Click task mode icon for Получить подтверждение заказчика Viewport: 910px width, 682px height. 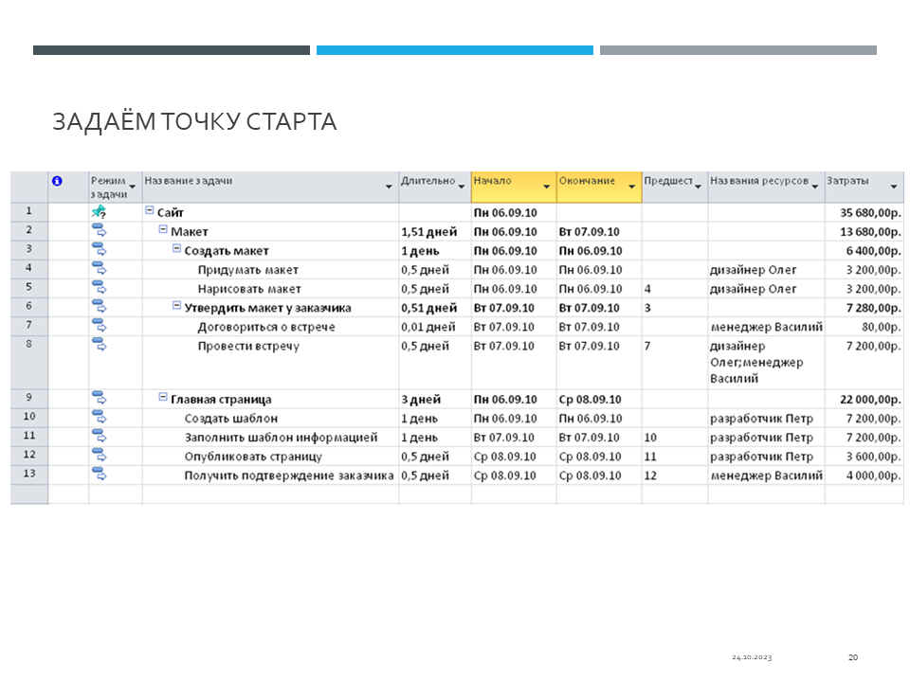pyautogui.click(x=100, y=475)
